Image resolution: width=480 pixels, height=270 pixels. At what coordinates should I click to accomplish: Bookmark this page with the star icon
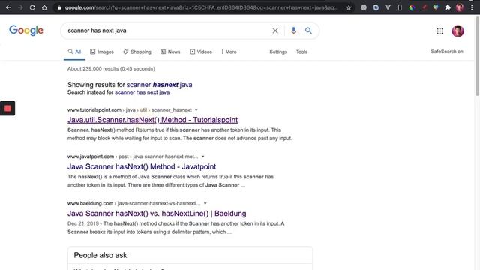tap(349, 7)
